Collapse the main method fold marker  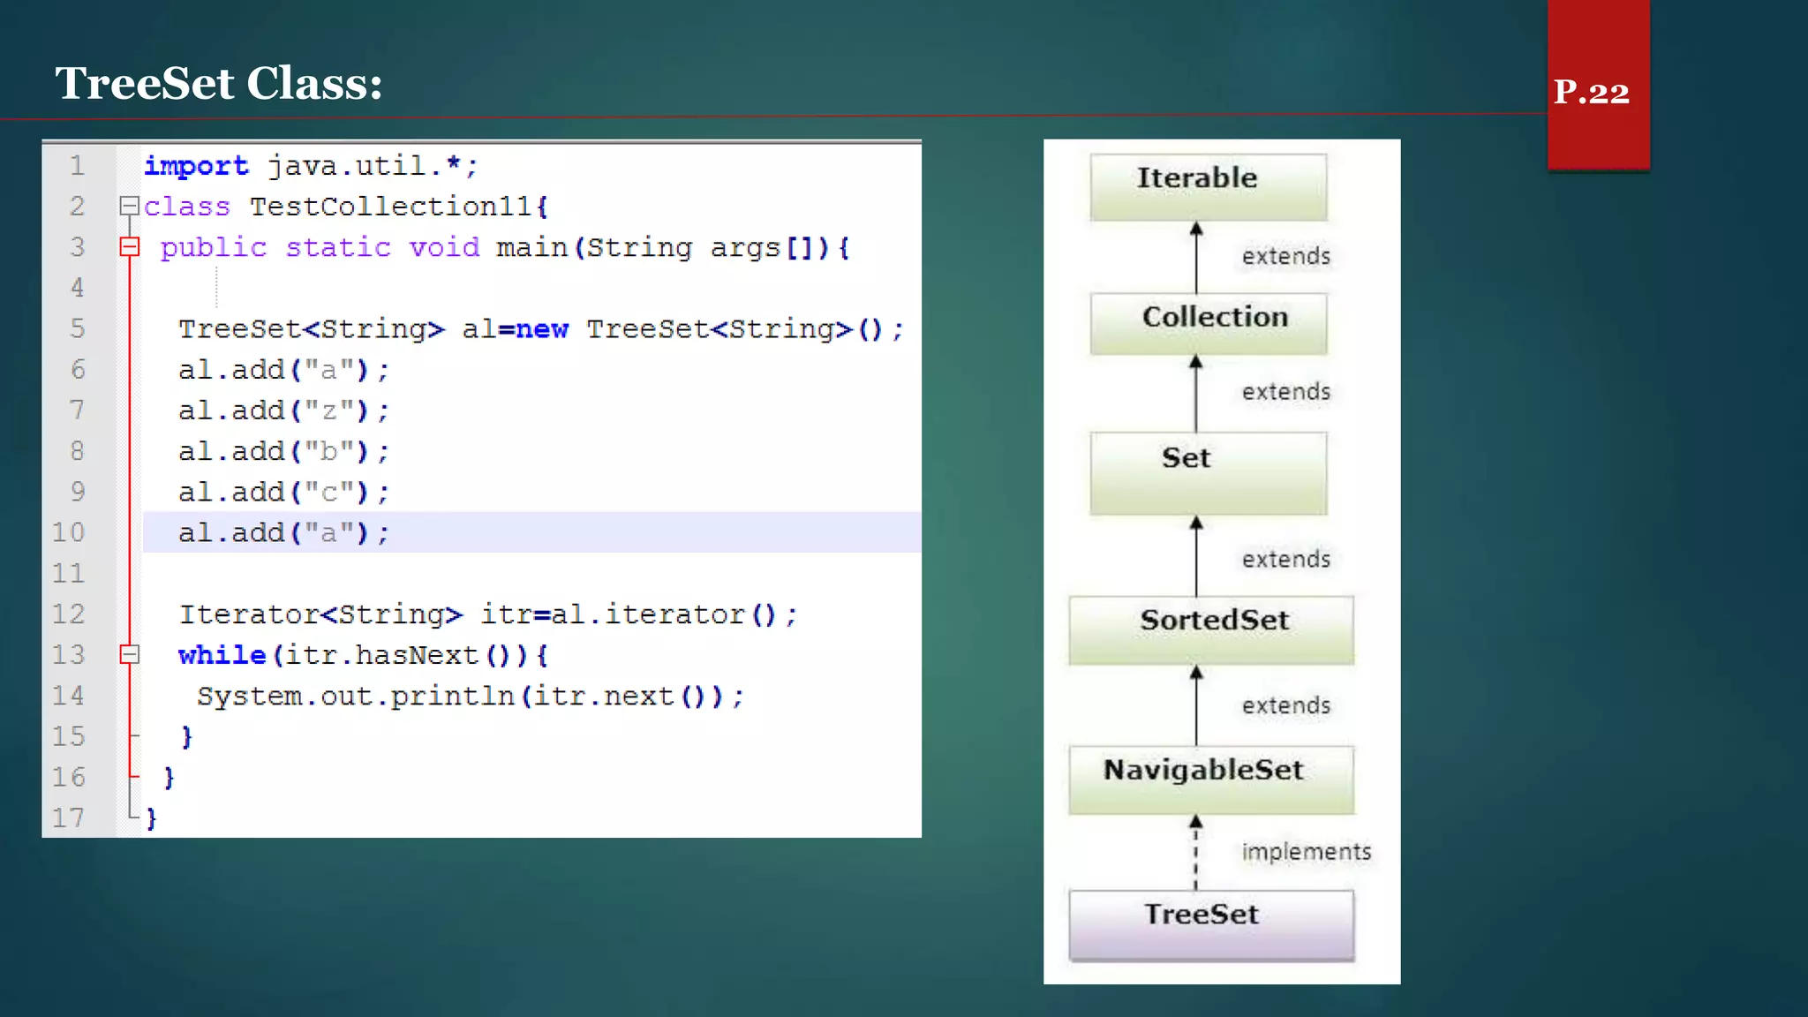(x=129, y=247)
